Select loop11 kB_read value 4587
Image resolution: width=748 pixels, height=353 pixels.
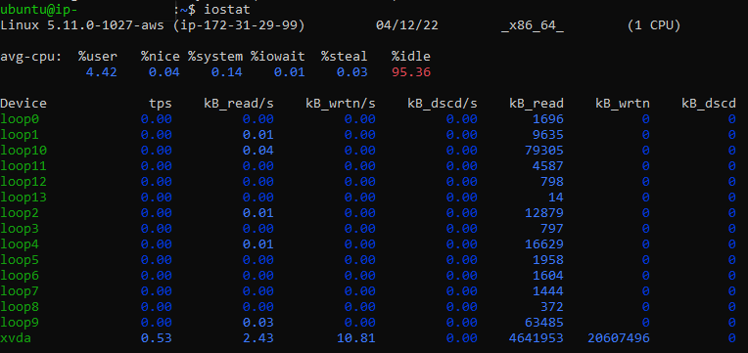(548, 166)
